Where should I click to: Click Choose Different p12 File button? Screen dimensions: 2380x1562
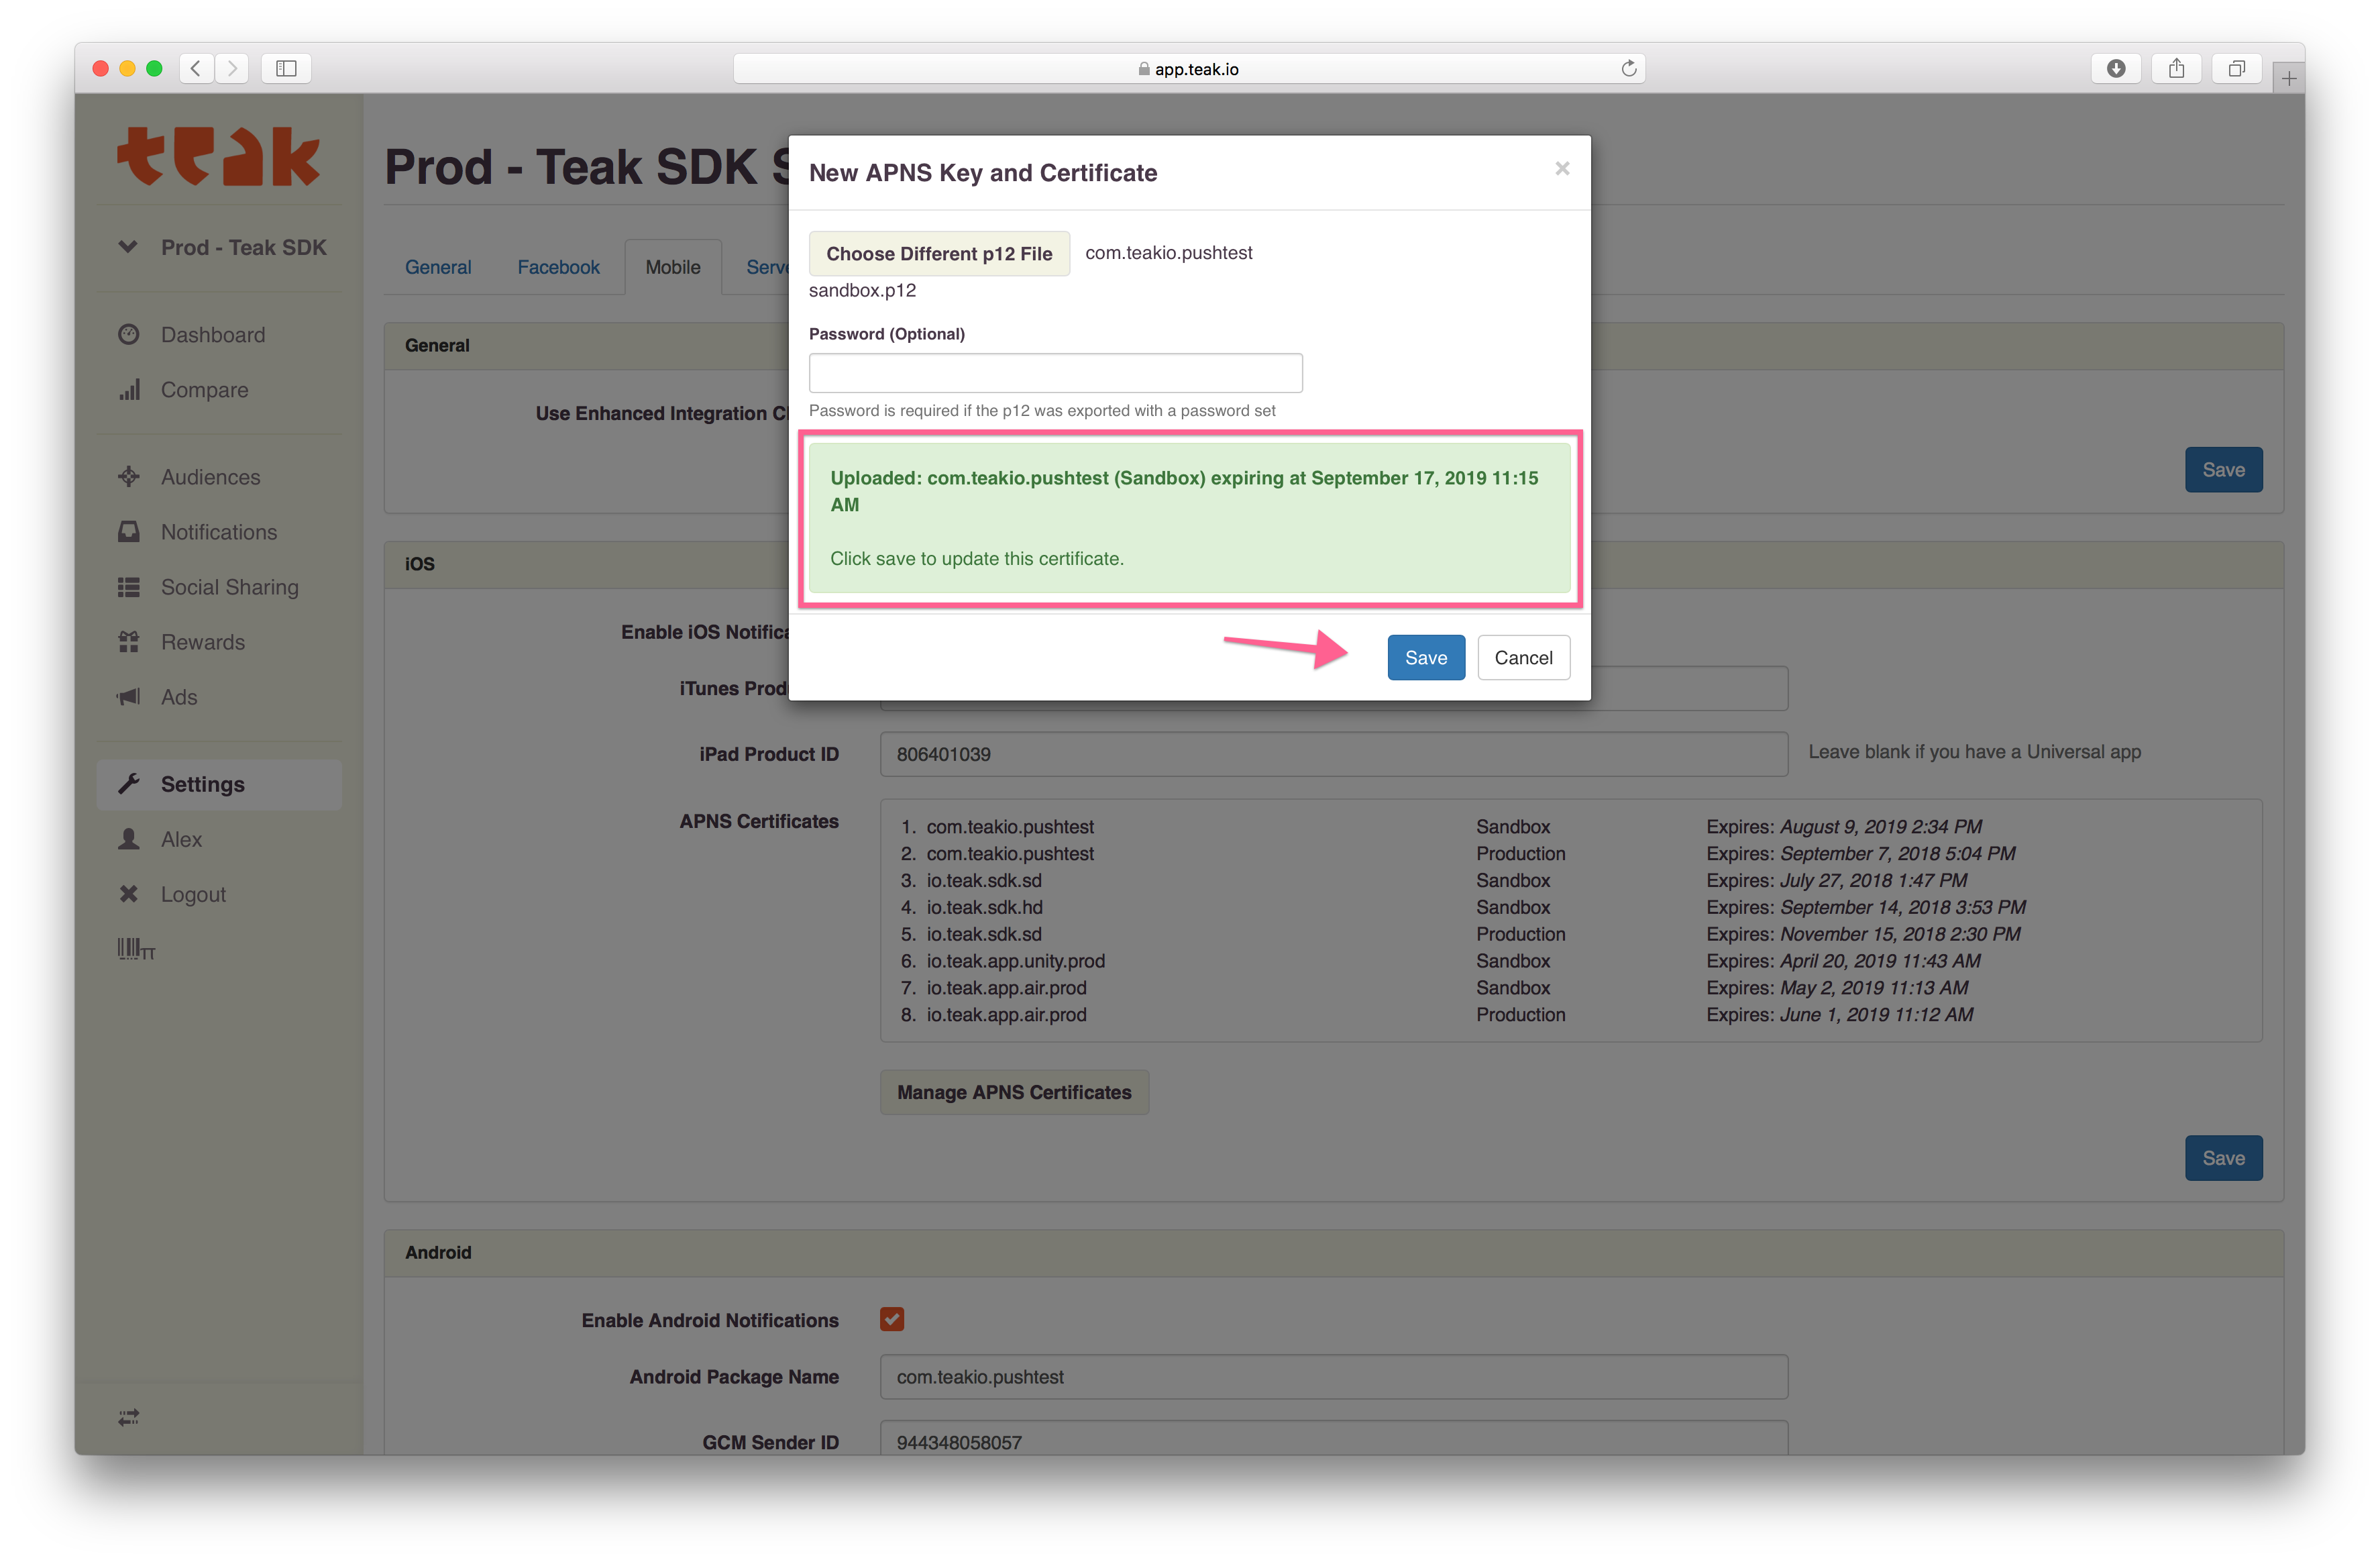939,253
